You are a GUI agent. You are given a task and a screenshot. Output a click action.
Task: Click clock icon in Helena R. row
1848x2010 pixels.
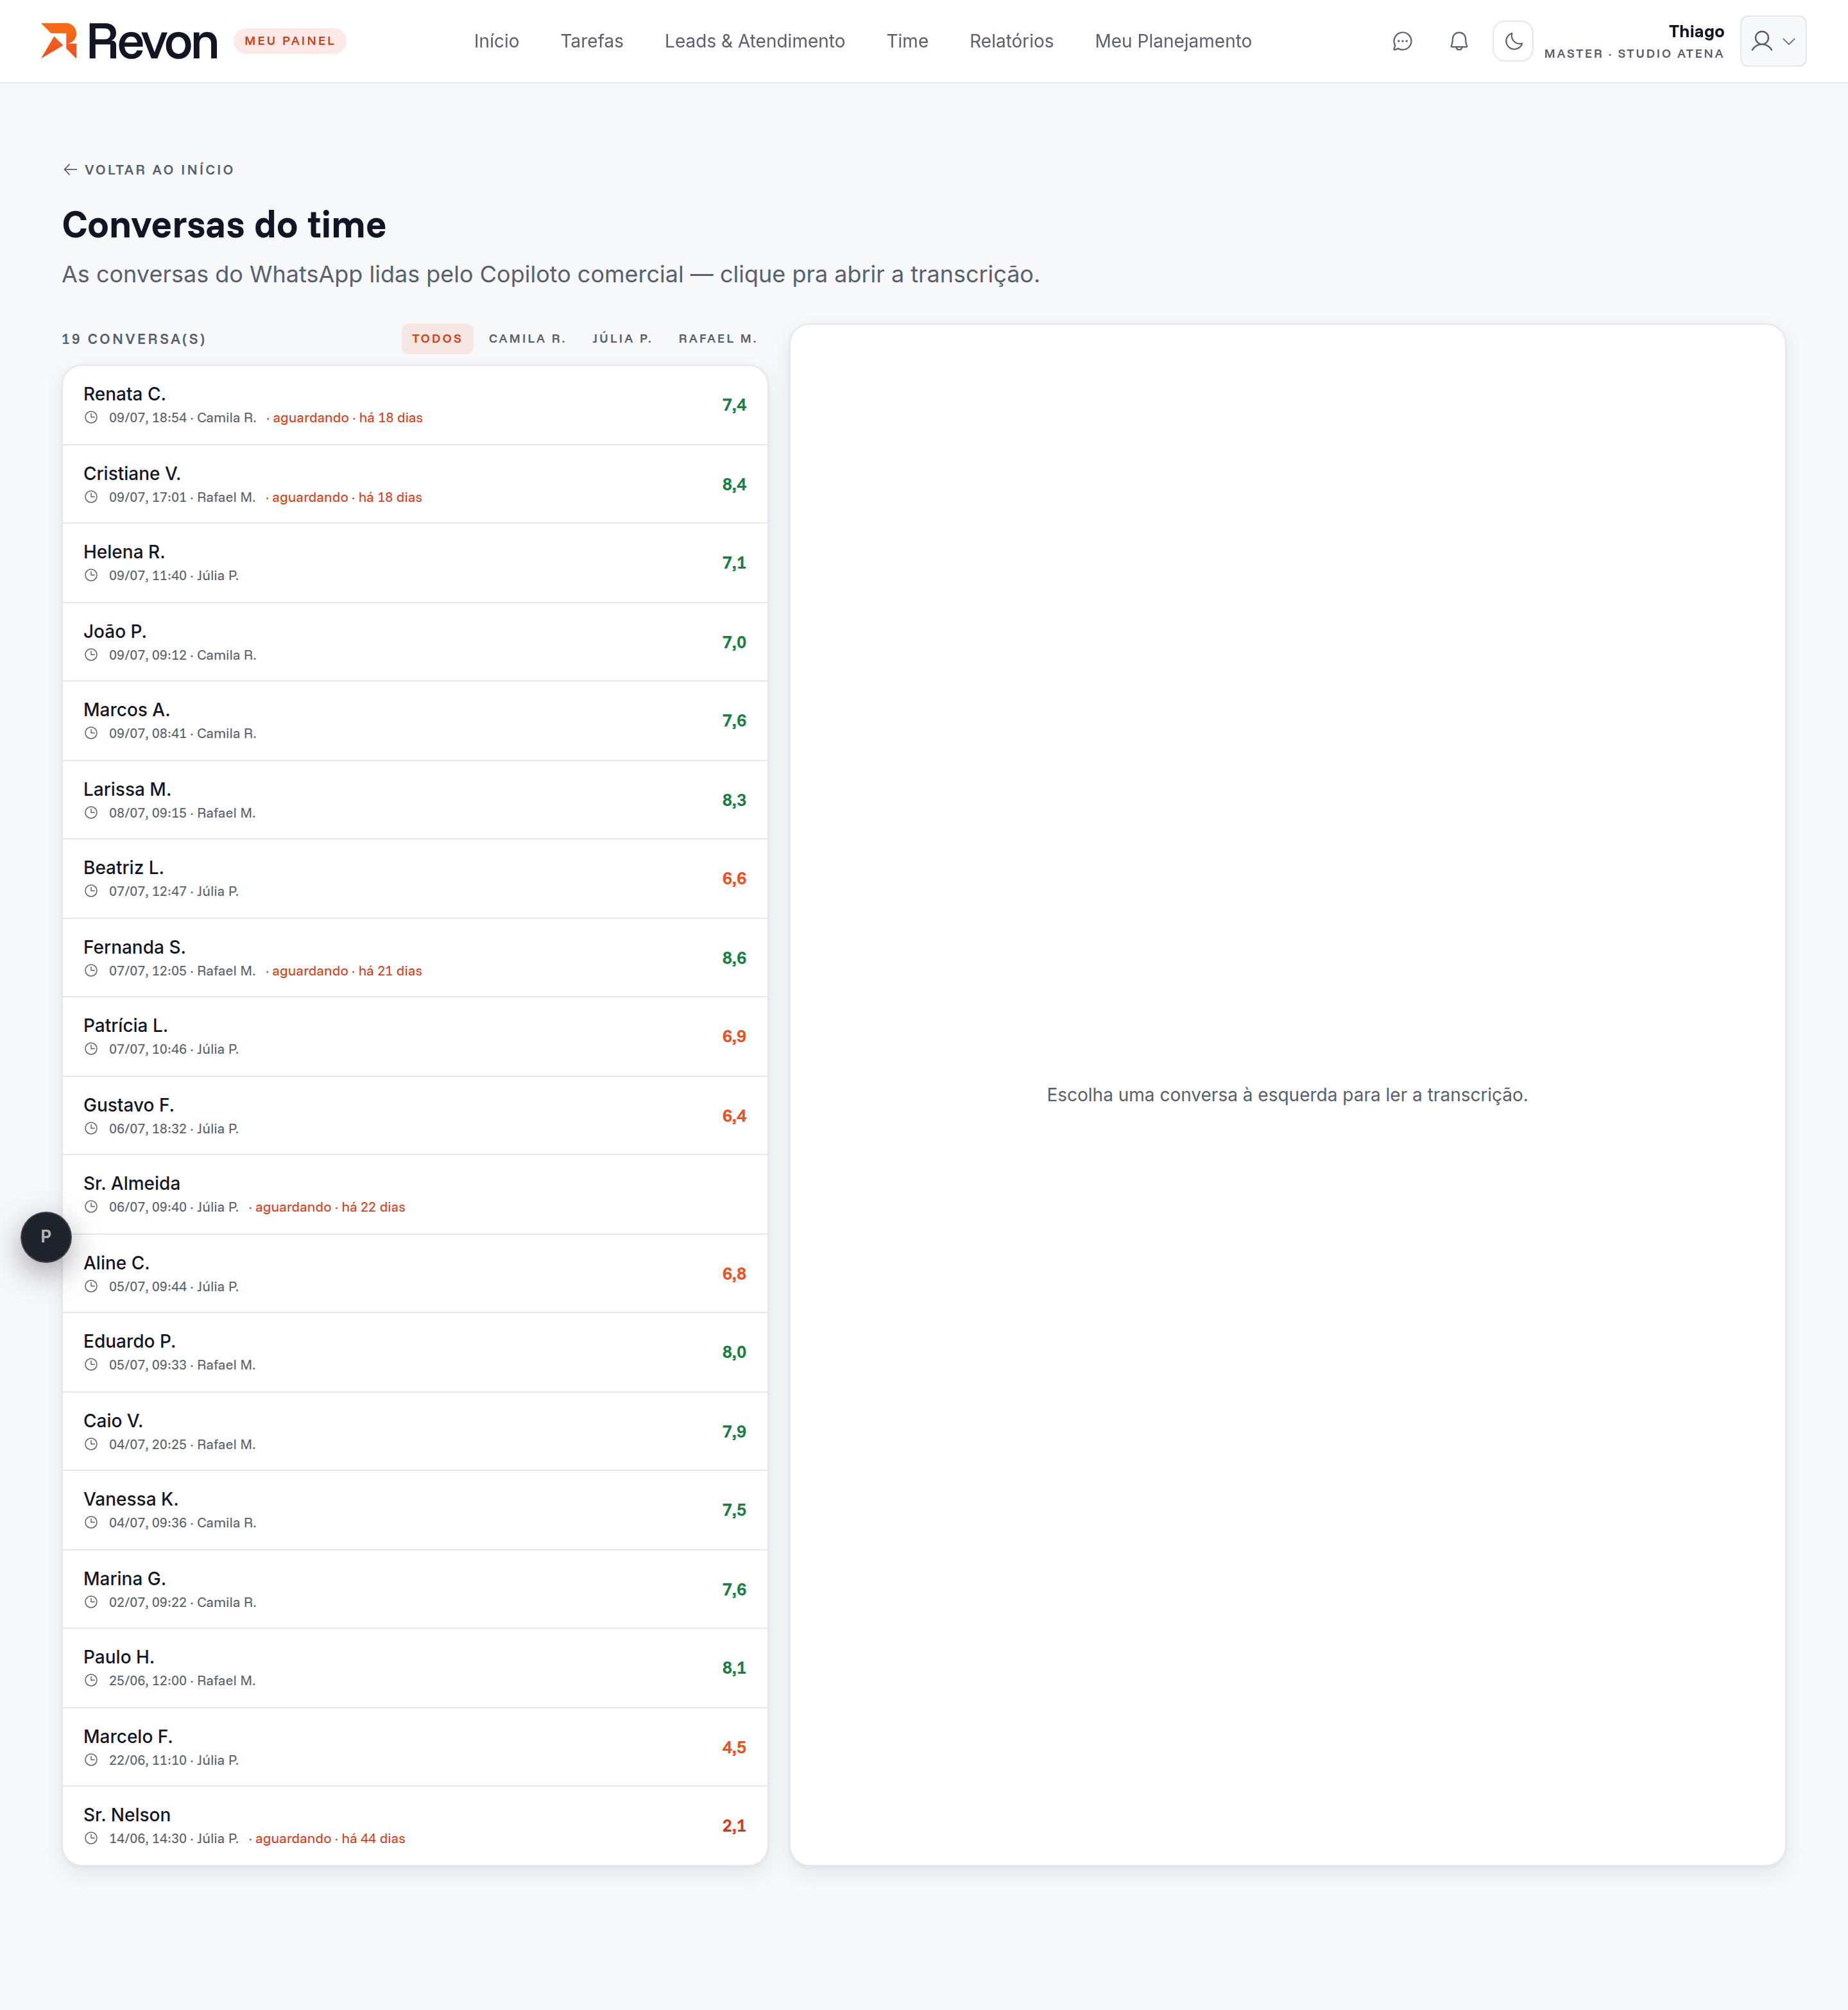coord(91,576)
